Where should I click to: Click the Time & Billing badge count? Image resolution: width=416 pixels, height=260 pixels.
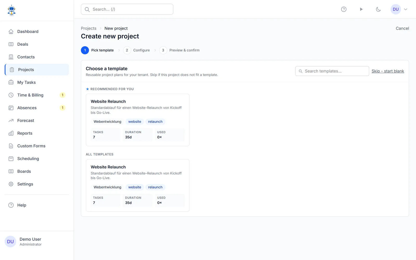point(62,95)
